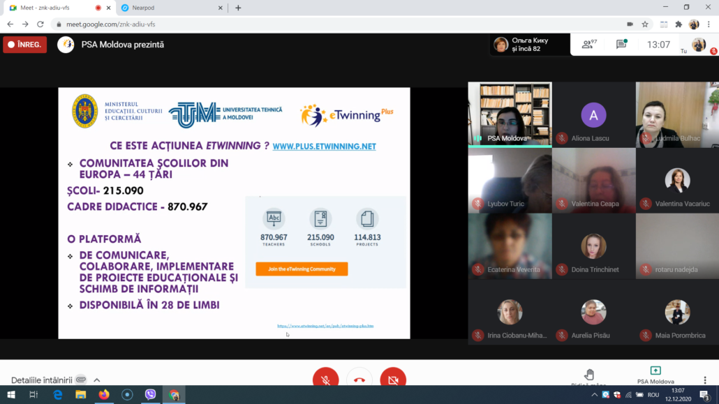This screenshot has width=719, height=404.
Task: Select Ludmila Bulhac's video tile
Action: tap(676, 115)
